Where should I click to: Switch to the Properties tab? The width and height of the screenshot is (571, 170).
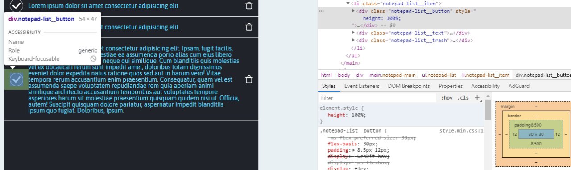(x=451, y=86)
